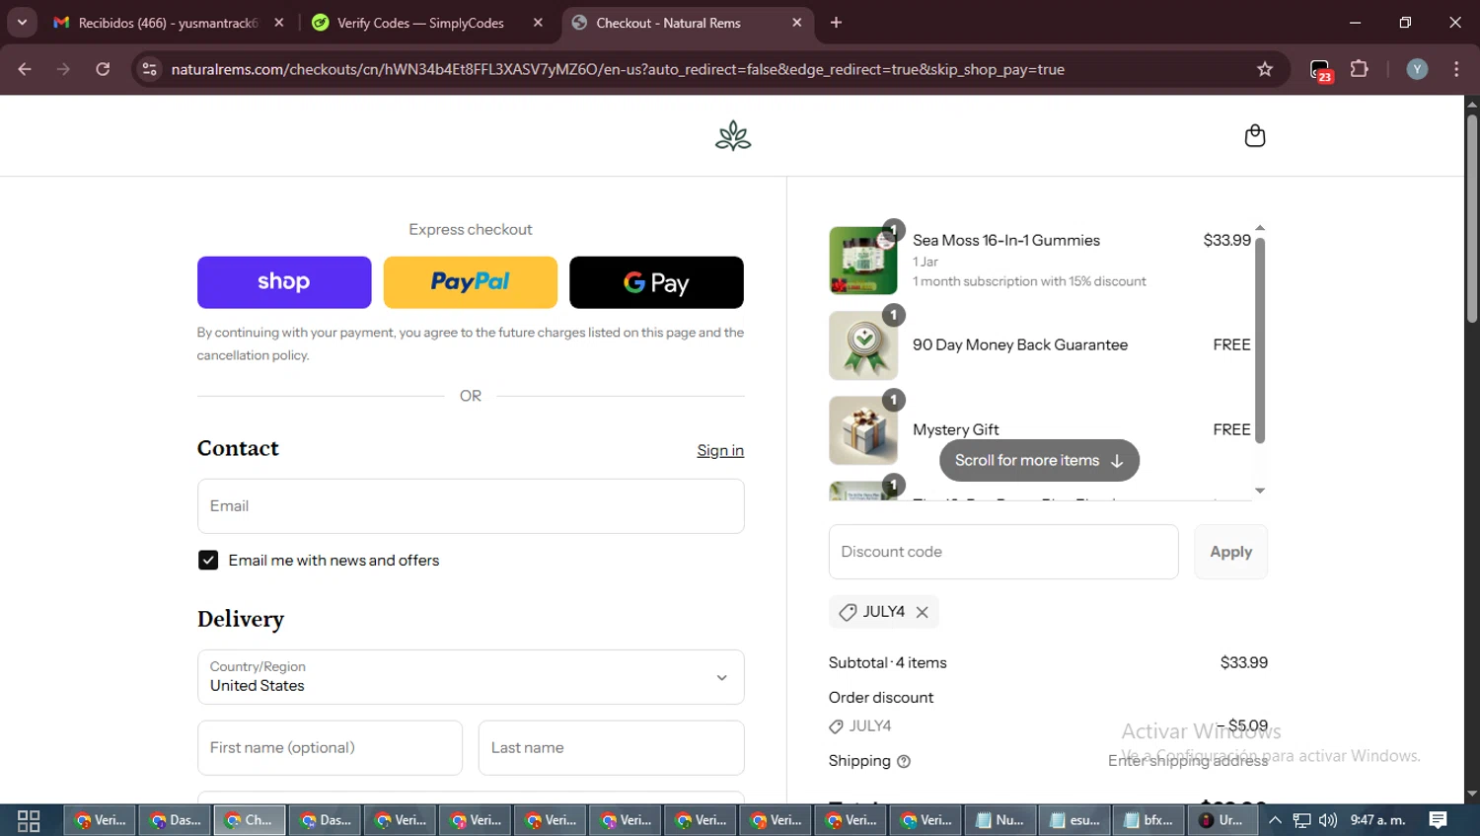Open the tab search dropdown arrow
Image resolution: width=1480 pixels, height=836 pixels.
pos(22,23)
